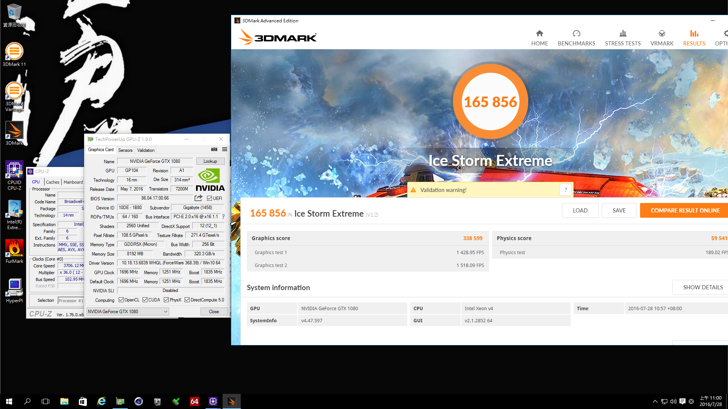728x409 pixels.
Task: Click the taskbar clock showing 11:00
Action: pos(711,401)
